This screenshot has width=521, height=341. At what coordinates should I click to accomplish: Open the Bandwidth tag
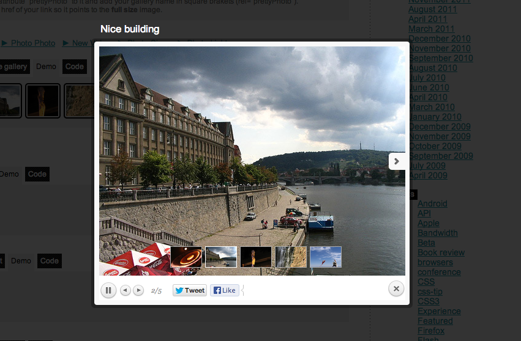438,233
